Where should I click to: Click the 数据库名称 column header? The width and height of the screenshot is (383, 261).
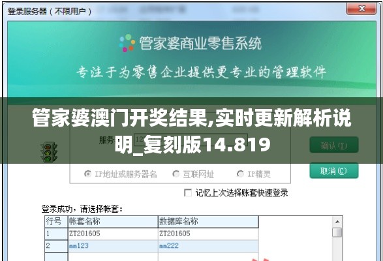[x=208, y=222]
